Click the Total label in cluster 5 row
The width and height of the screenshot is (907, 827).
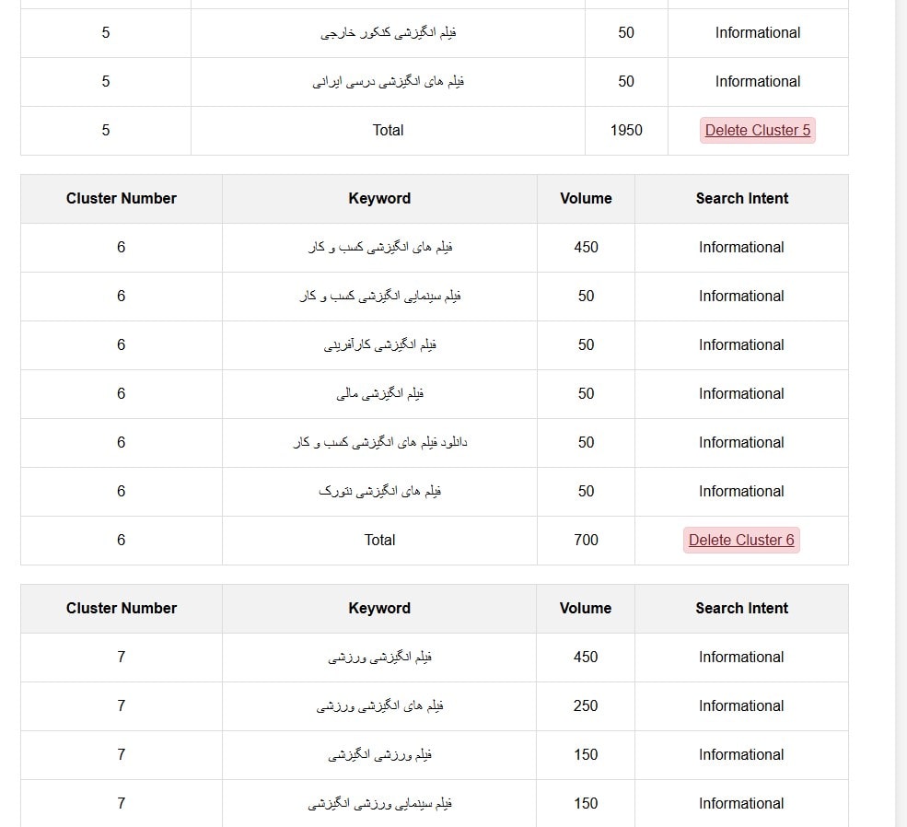click(x=388, y=130)
